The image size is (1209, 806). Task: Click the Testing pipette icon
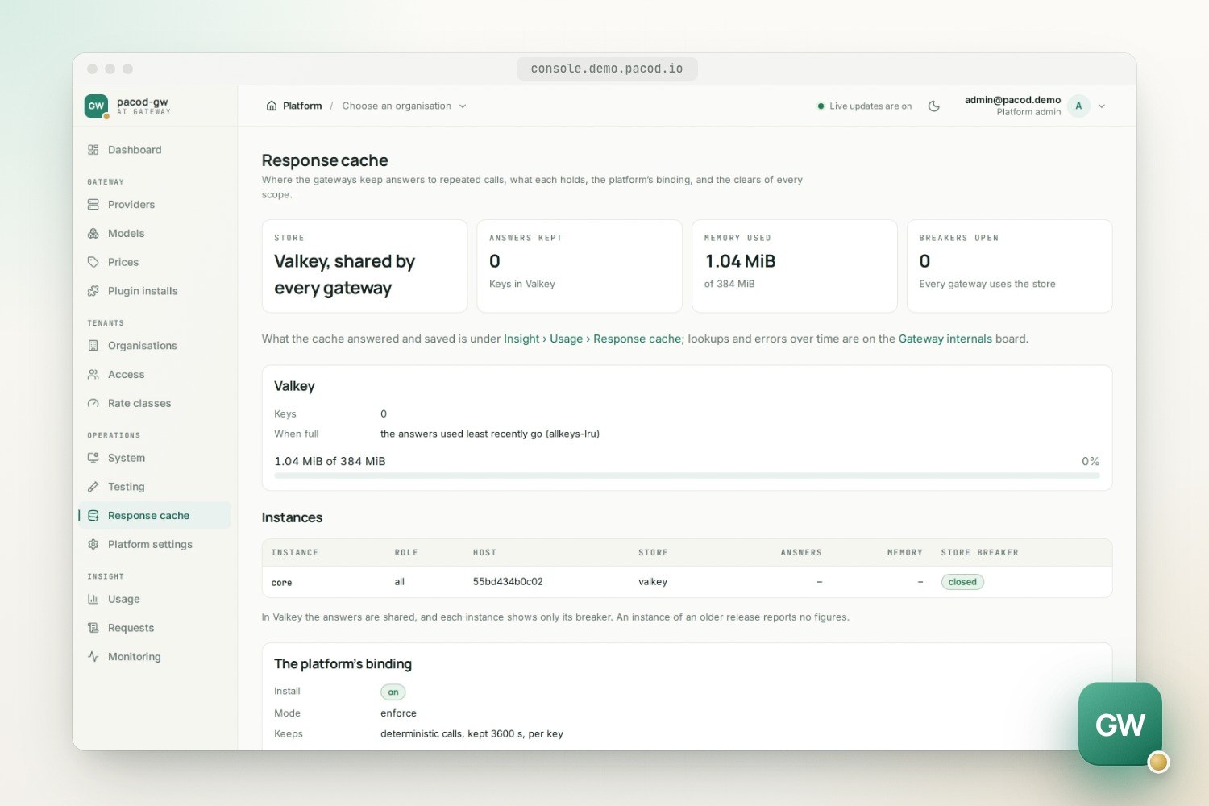(93, 487)
